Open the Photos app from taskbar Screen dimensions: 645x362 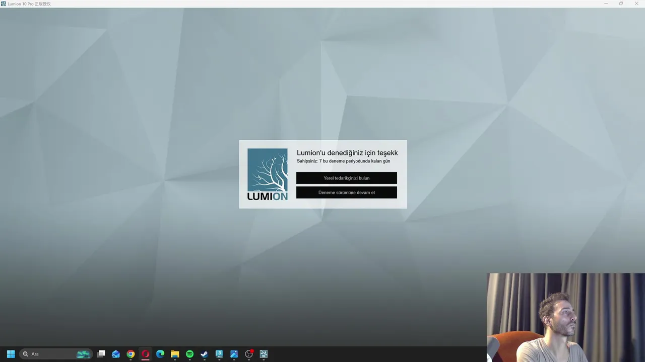coord(234,354)
